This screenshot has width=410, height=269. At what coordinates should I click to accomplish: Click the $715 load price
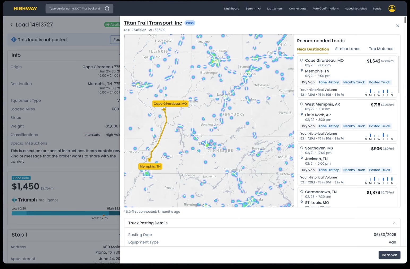tap(376, 105)
